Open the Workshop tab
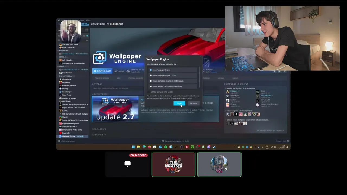The height and width of the screenshot is (195, 347). pyautogui.click(x=206, y=78)
